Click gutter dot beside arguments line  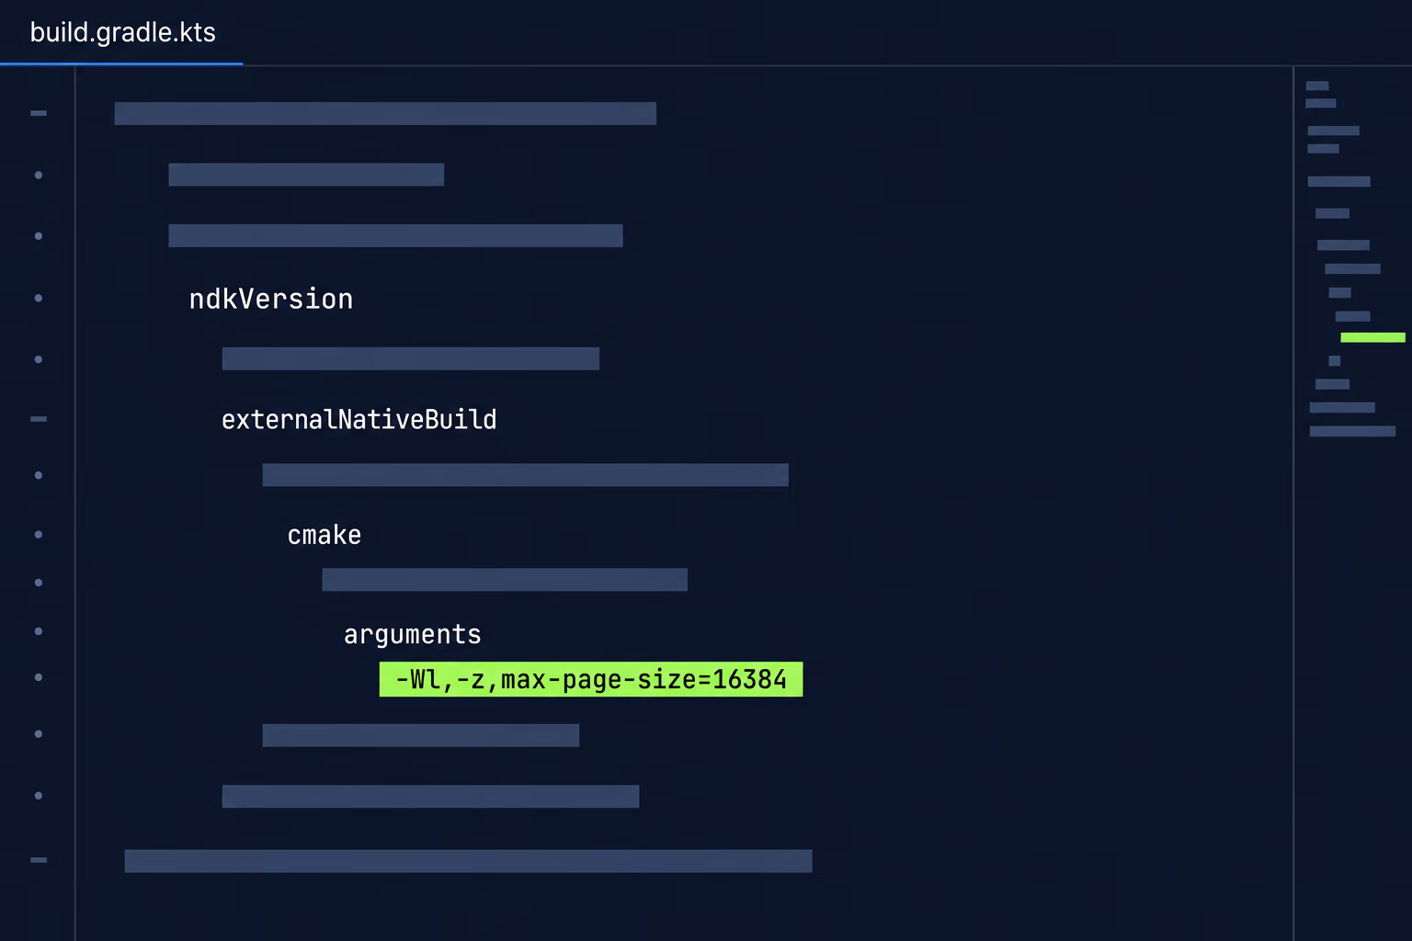tap(39, 631)
